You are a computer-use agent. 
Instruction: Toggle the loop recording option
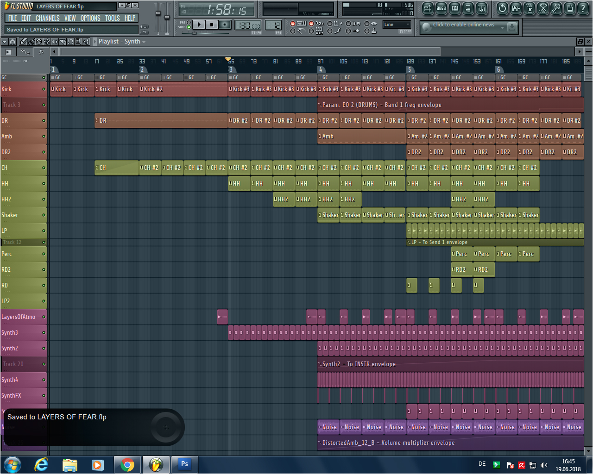(x=353, y=24)
